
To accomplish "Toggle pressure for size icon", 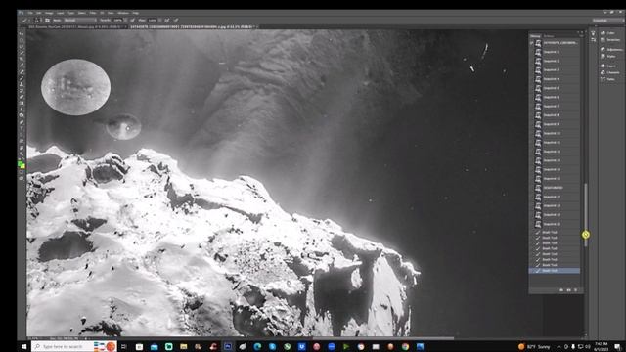I will click(x=176, y=20).
